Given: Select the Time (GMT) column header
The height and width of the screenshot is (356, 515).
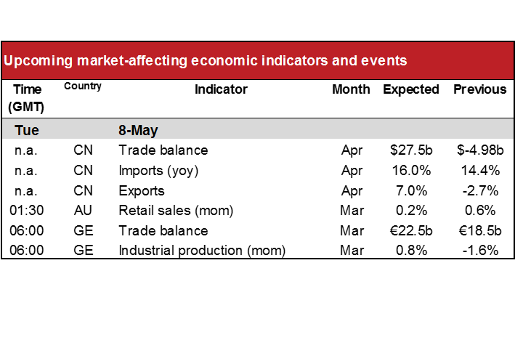Looking at the screenshot, I should [x=27, y=98].
